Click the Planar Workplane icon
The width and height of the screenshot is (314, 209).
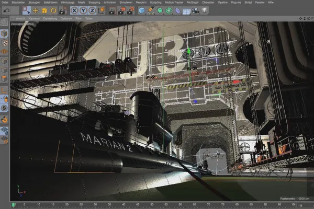4,140
